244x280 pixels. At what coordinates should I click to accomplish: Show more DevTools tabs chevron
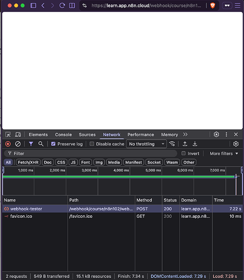[185, 135]
